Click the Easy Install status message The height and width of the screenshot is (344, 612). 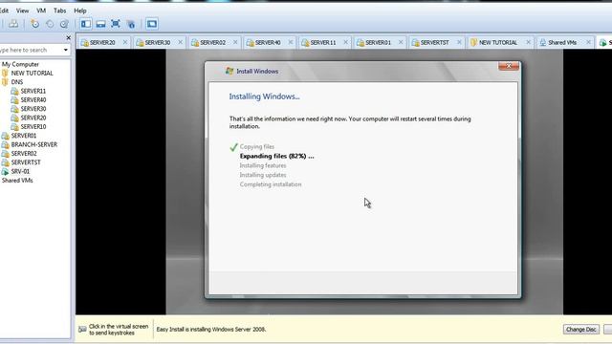pos(211,330)
